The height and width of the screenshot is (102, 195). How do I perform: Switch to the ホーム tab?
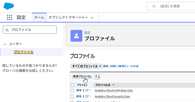(x=39, y=17)
